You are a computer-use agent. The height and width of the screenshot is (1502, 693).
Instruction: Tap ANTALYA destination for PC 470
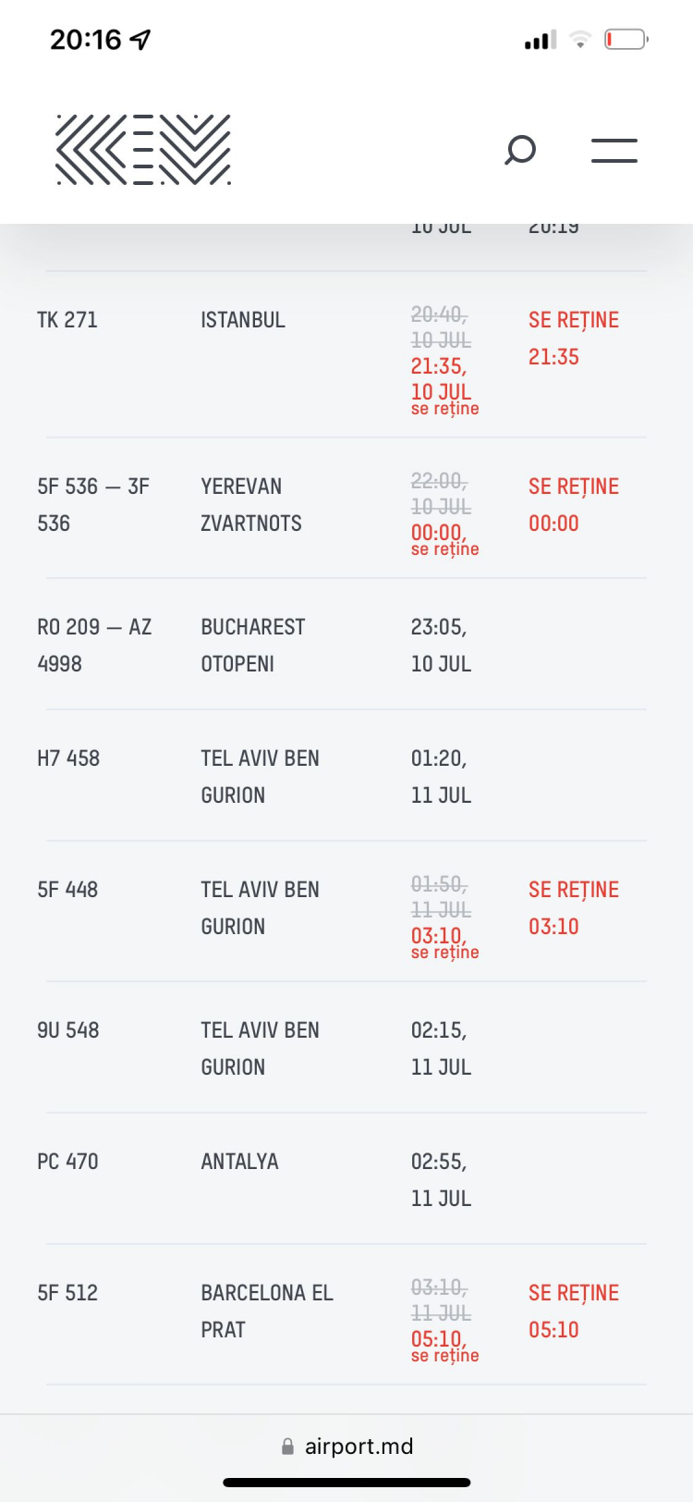(239, 1162)
